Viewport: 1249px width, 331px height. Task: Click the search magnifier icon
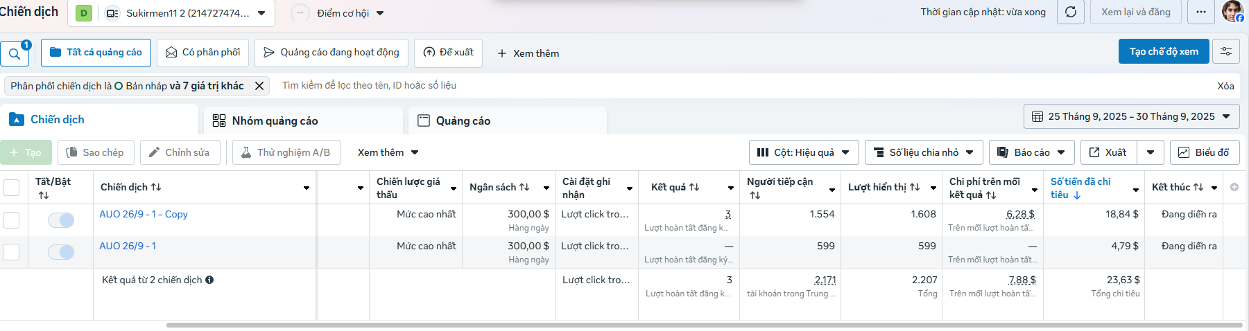[14, 54]
